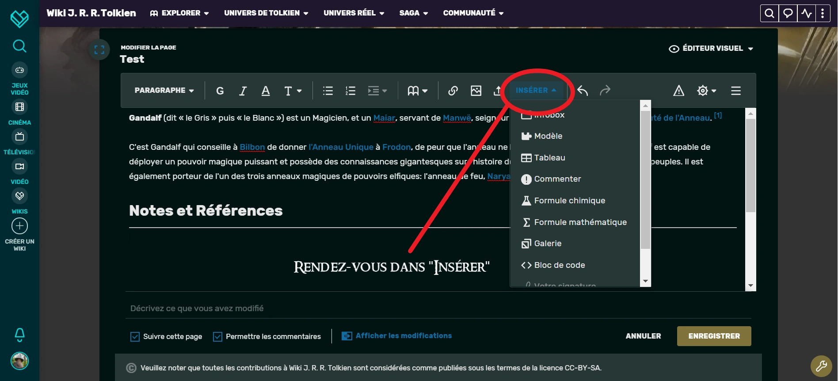Click the Enregistrer button
The width and height of the screenshot is (838, 381).
[714, 336]
